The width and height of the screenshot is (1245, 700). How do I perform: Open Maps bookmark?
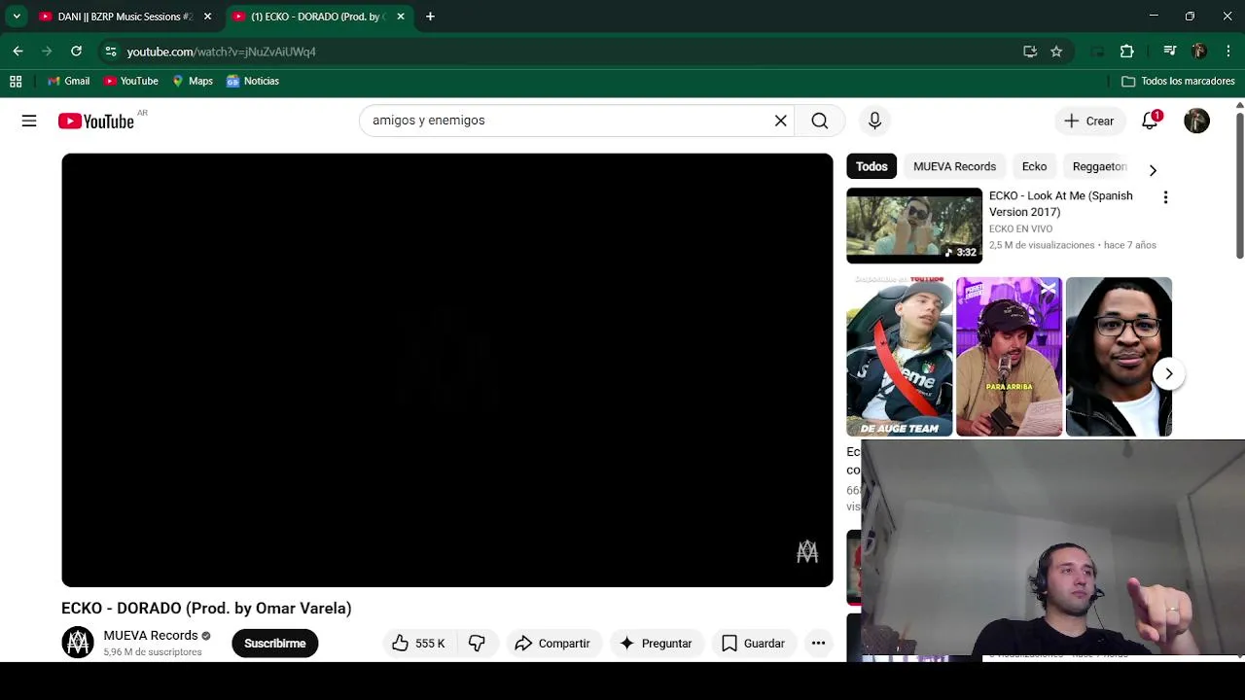tap(193, 81)
